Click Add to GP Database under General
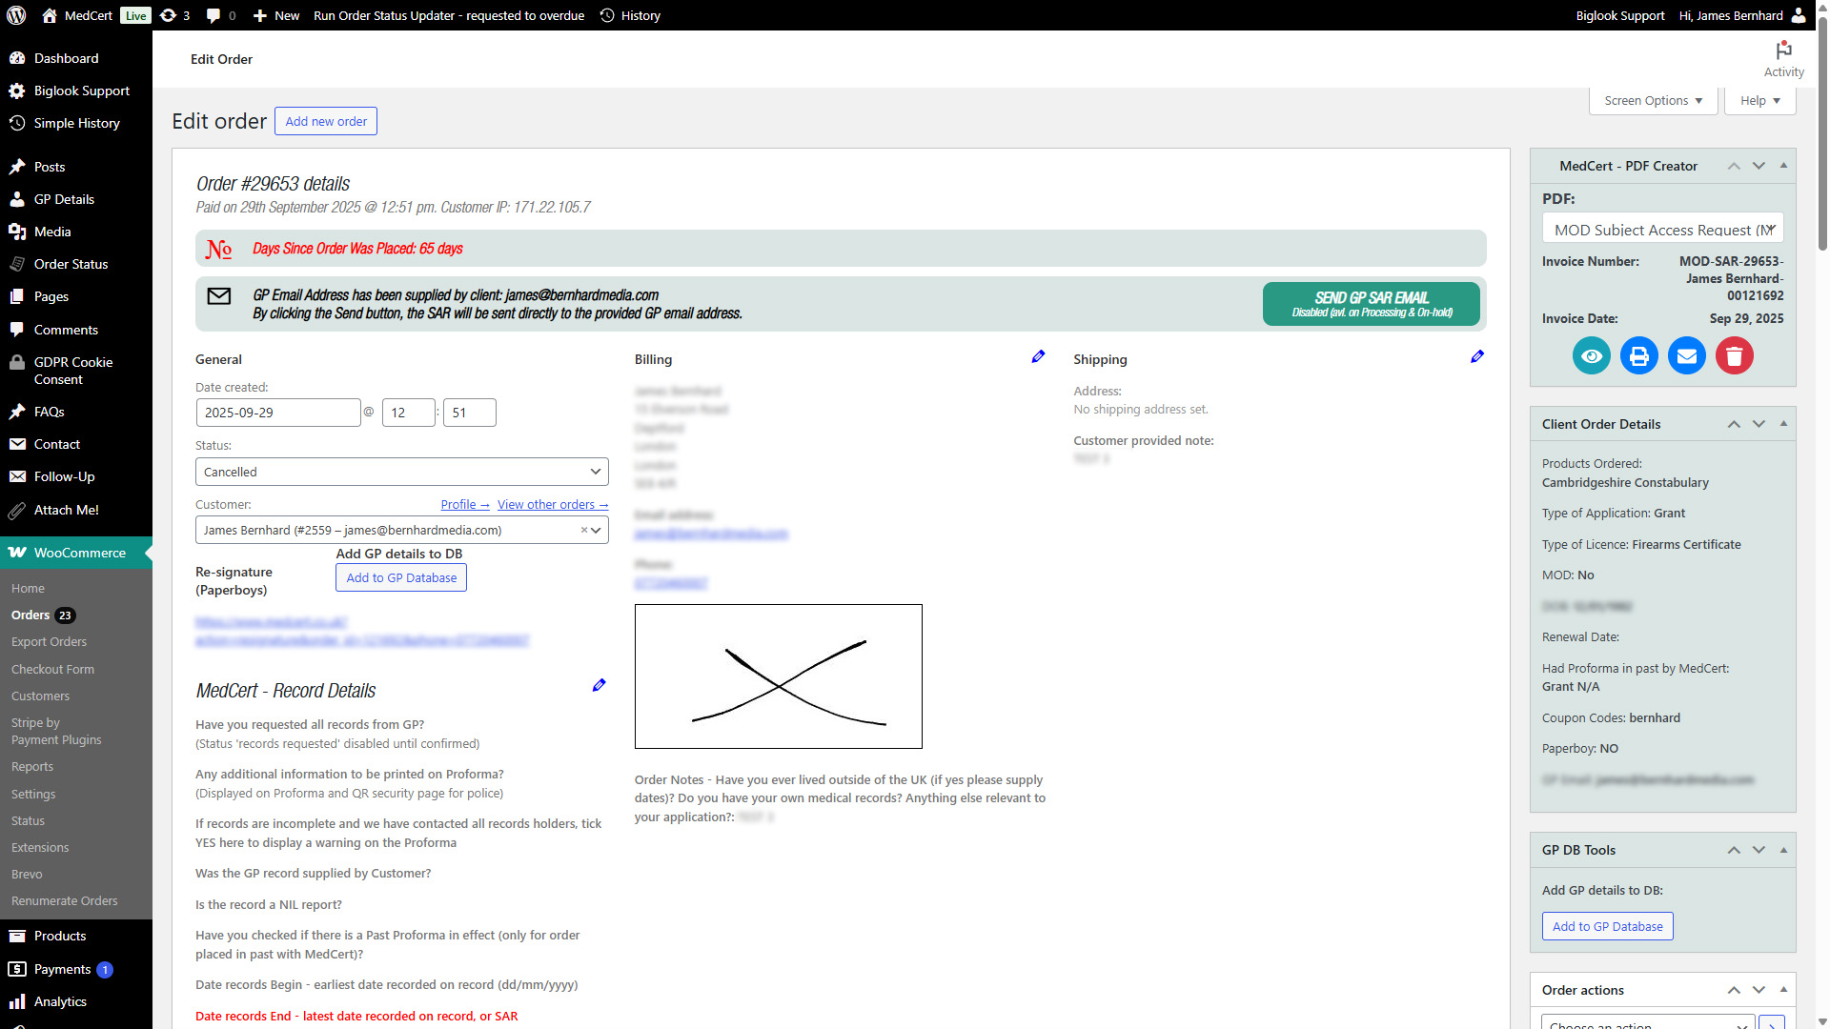The height and width of the screenshot is (1029, 1830). (x=401, y=577)
